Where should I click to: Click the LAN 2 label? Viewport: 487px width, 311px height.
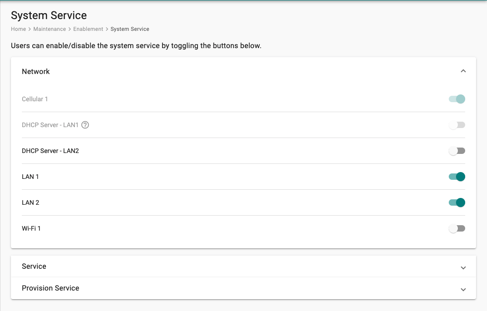click(30, 202)
